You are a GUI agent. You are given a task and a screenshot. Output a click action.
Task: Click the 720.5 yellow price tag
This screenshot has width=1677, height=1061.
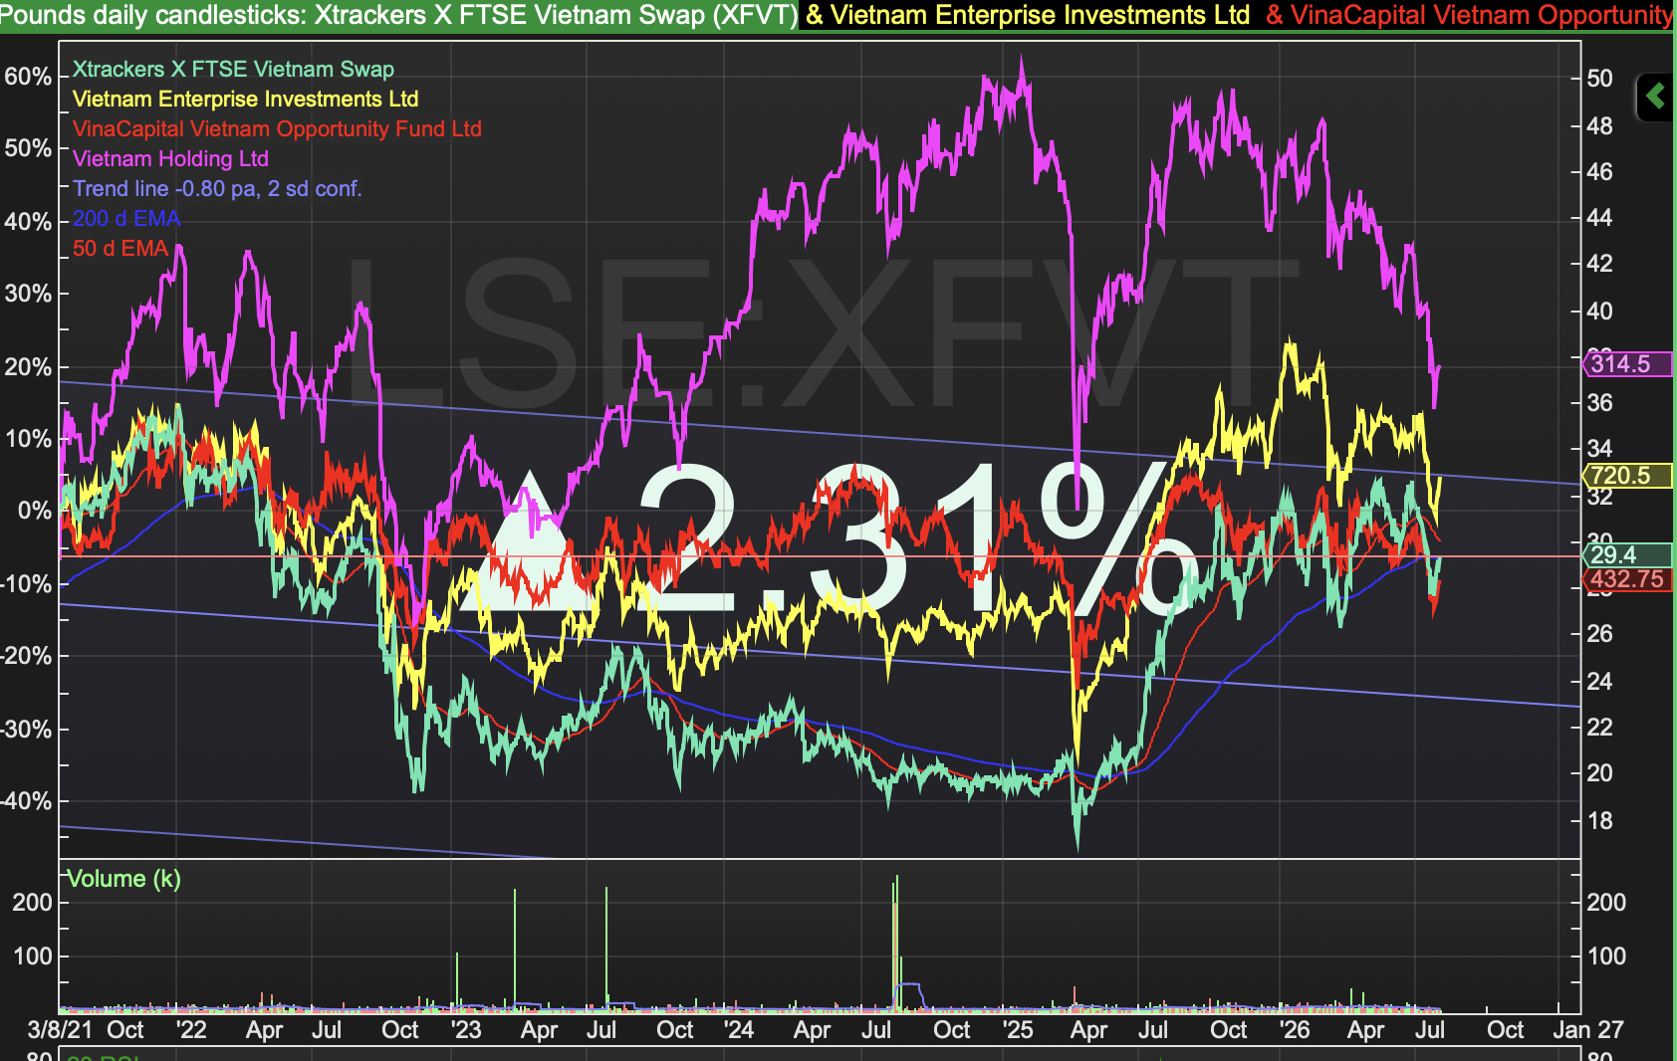[x=1627, y=476]
